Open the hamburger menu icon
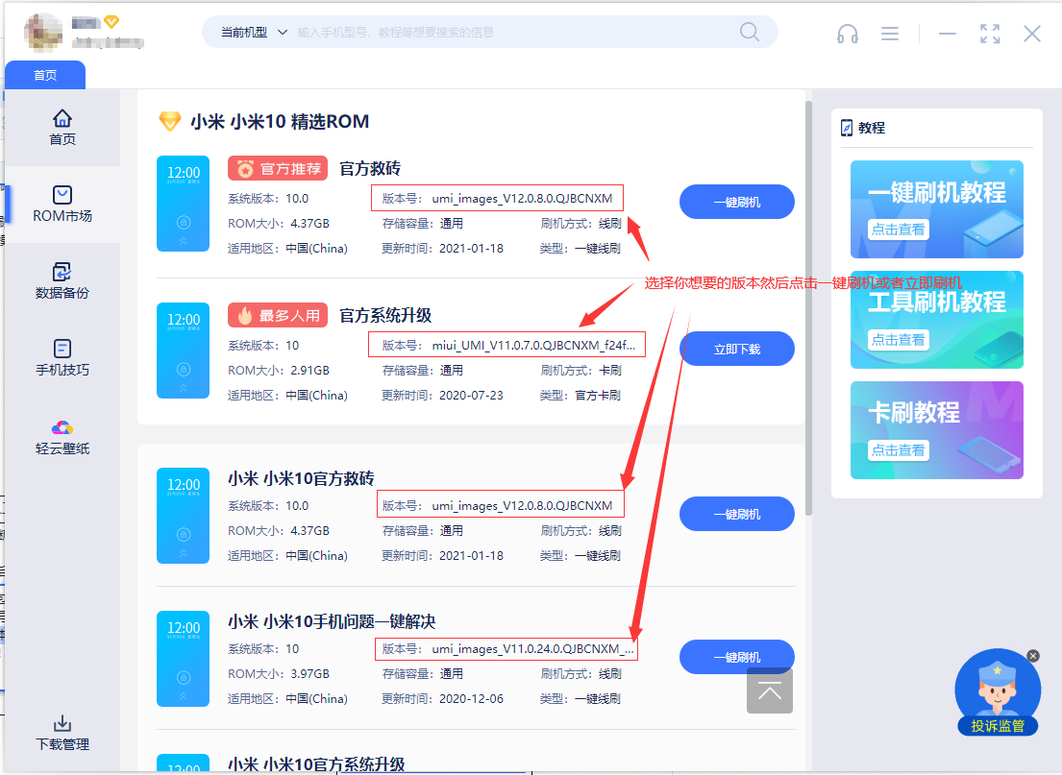The width and height of the screenshot is (1062, 775). pos(890,34)
